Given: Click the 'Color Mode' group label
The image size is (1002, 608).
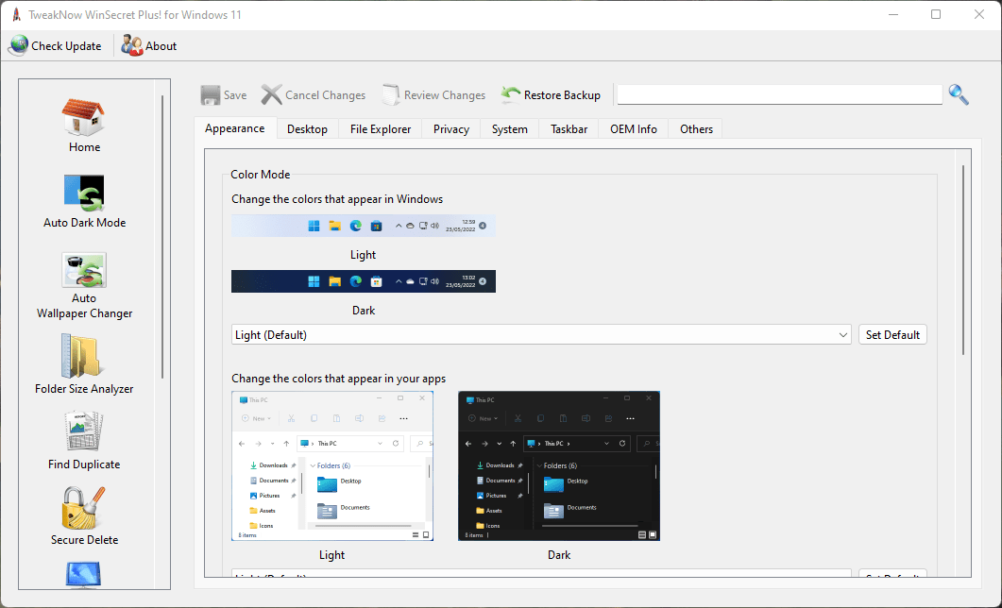Looking at the screenshot, I should (260, 175).
